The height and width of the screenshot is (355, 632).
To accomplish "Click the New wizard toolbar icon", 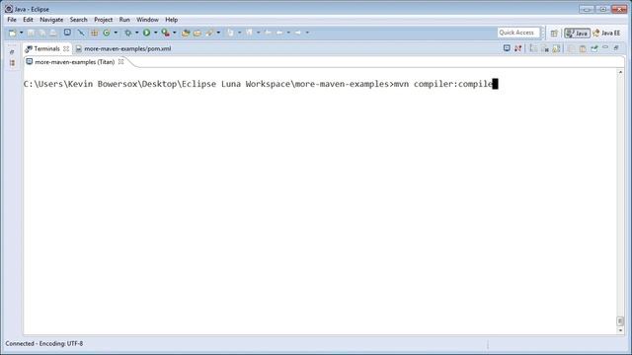I will tap(13, 33).
